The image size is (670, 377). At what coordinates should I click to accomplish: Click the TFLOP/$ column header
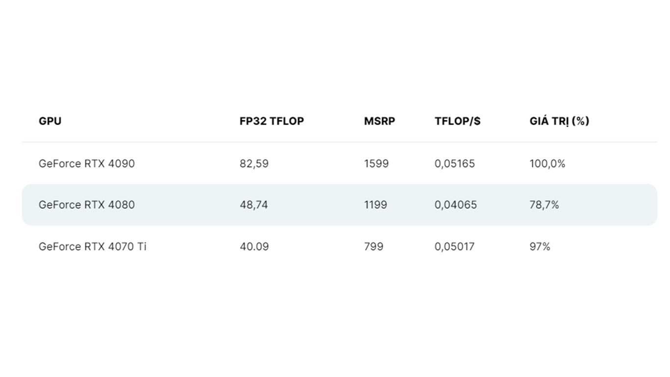pos(458,121)
